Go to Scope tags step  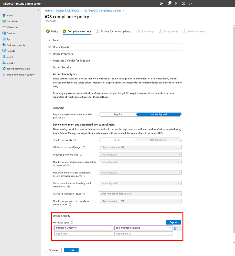[x=145, y=31]
